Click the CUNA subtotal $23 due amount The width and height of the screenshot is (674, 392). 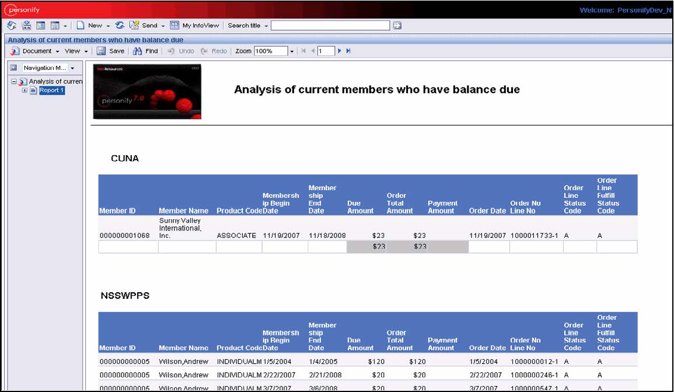[x=379, y=246]
